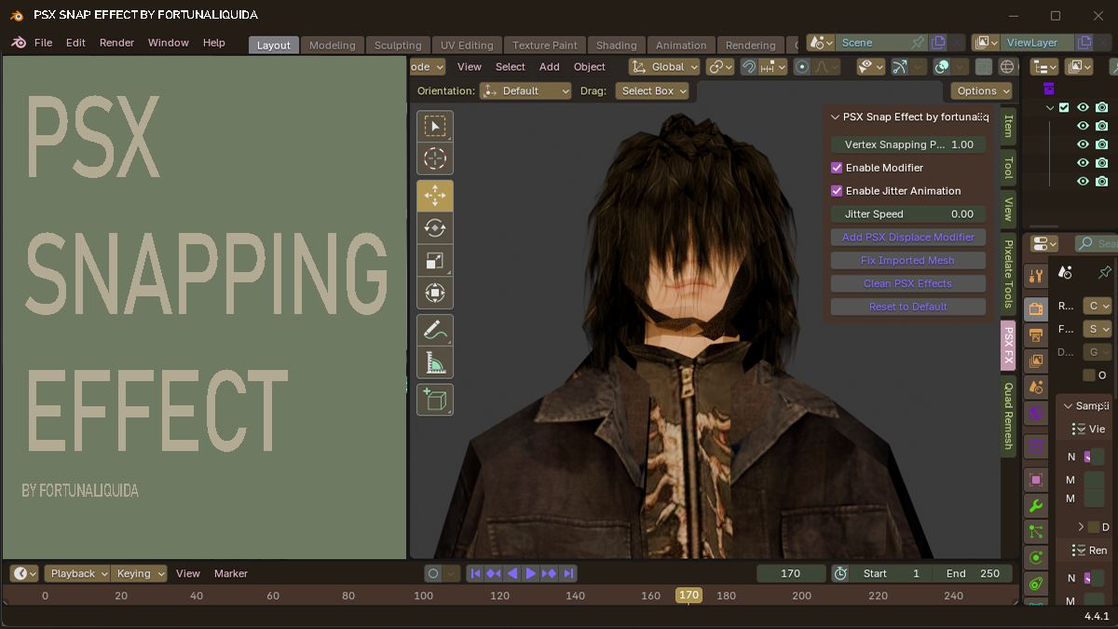
Task: Click Add PSX Displace Modifier button
Action: (x=908, y=237)
